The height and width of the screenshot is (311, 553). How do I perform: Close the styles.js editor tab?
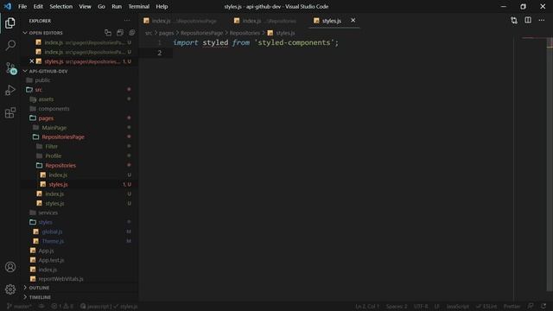353,21
